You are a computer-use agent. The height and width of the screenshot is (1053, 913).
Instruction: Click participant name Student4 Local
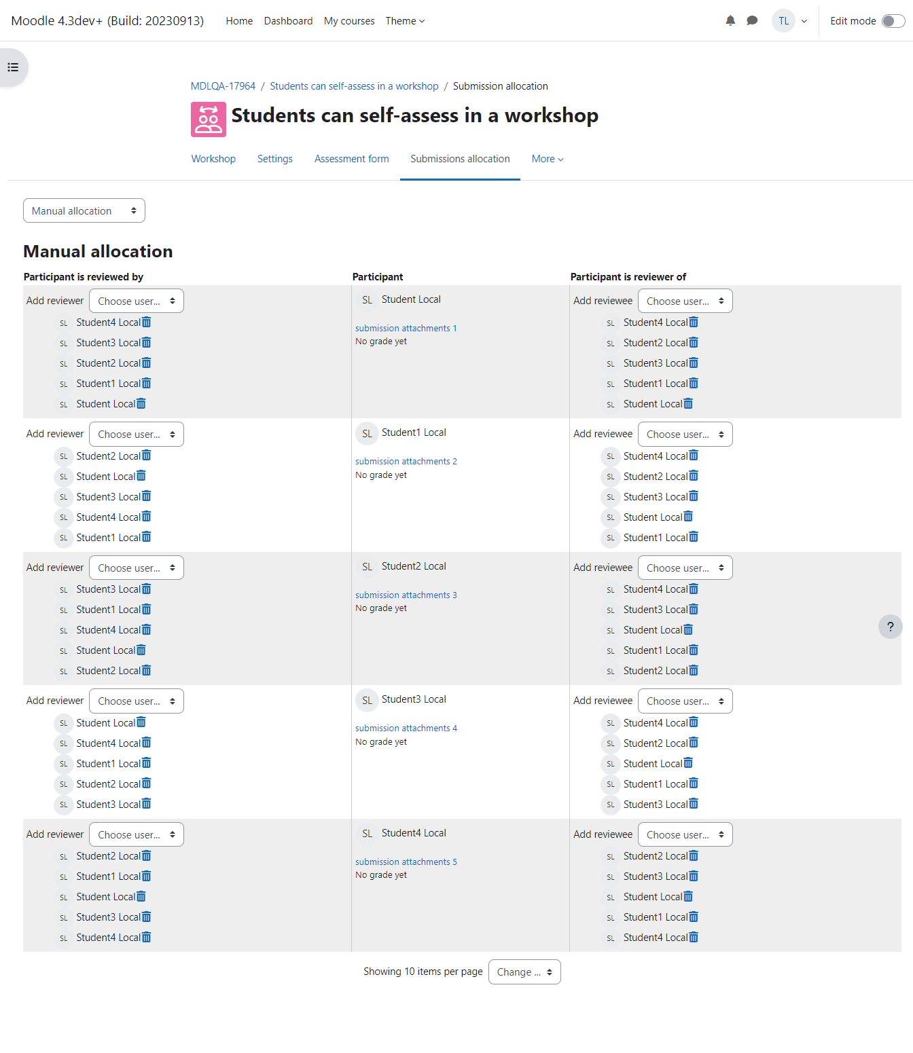(x=414, y=833)
